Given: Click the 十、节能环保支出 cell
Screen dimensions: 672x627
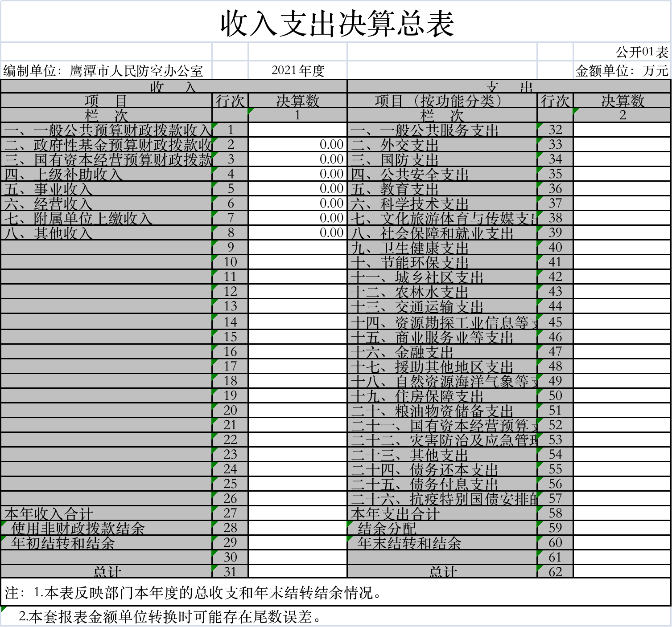Looking at the screenshot, I should point(442,262).
